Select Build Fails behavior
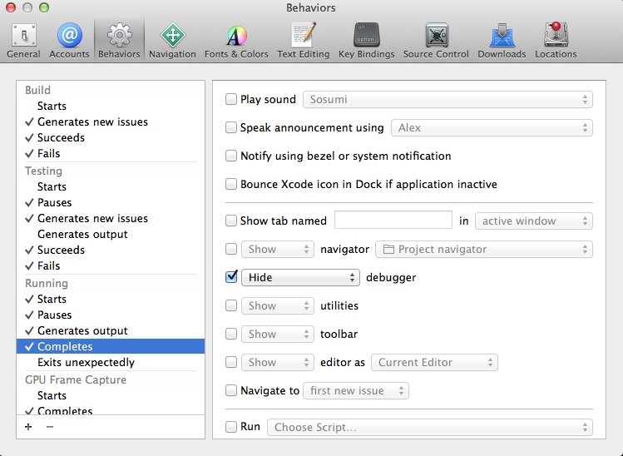The height and width of the screenshot is (456, 623). 111,153
